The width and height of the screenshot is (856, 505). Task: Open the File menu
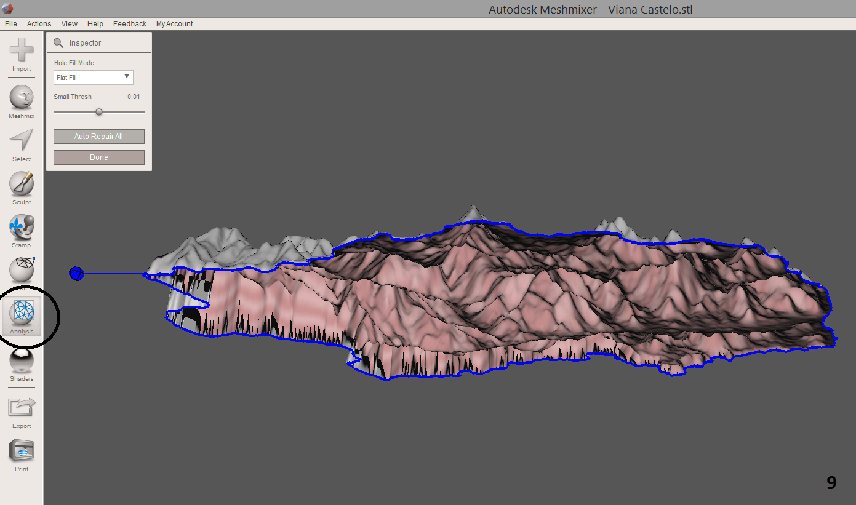pyautogui.click(x=10, y=23)
